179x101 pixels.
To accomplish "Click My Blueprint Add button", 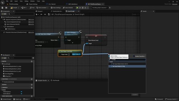I will (x=4, y=58).
